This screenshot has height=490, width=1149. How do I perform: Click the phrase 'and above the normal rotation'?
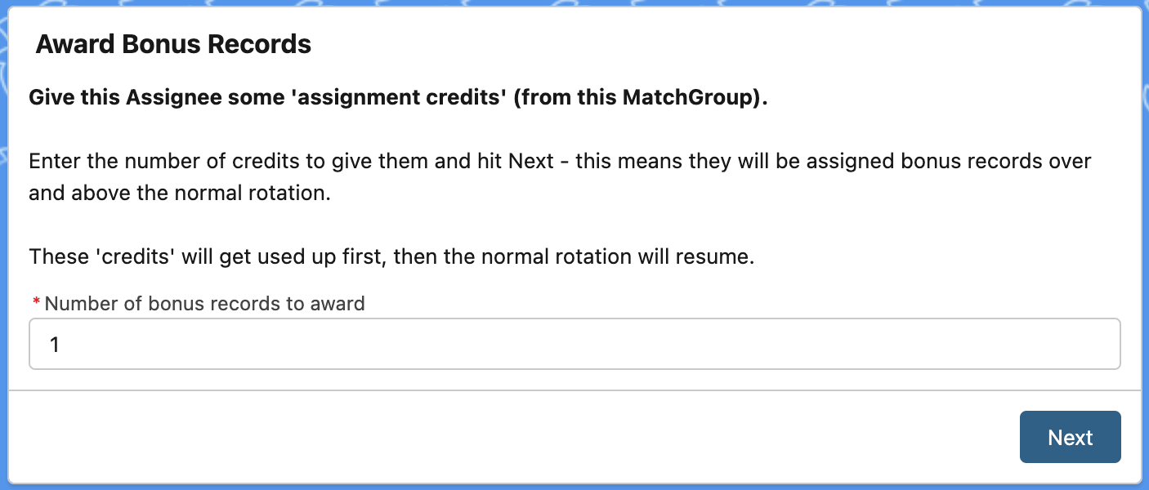(180, 194)
